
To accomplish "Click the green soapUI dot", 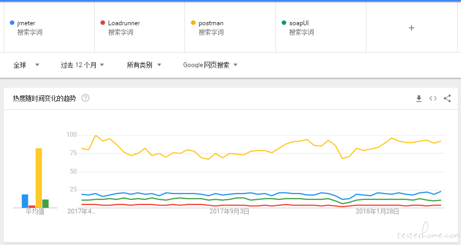I will coord(284,23).
